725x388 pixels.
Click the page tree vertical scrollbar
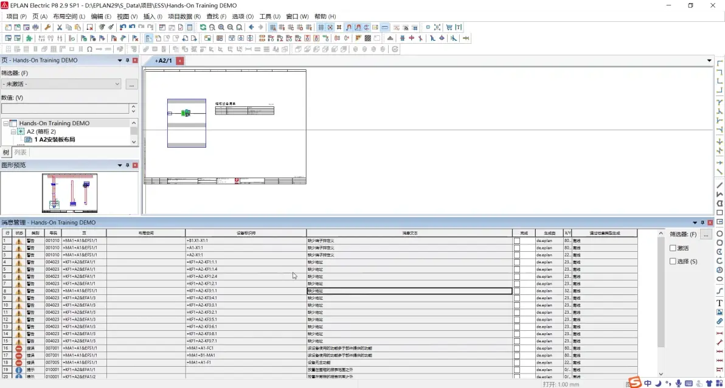(x=134, y=132)
